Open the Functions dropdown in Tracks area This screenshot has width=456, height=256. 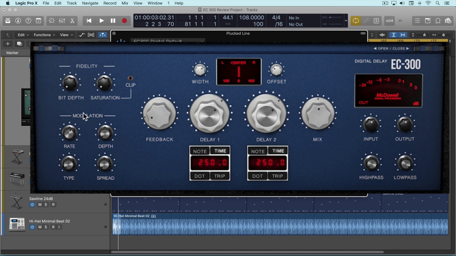pyautogui.click(x=44, y=35)
